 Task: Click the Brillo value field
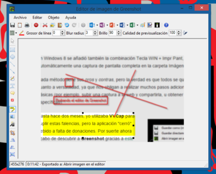tap(113, 33)
